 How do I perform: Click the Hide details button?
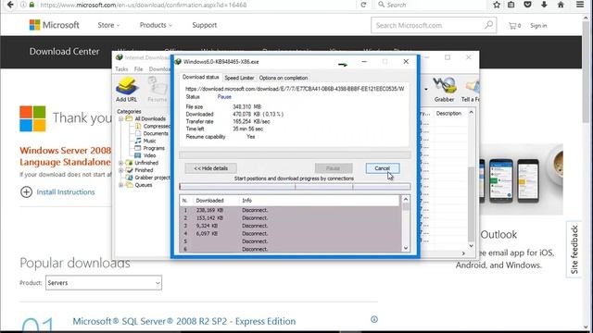point(210,168)
